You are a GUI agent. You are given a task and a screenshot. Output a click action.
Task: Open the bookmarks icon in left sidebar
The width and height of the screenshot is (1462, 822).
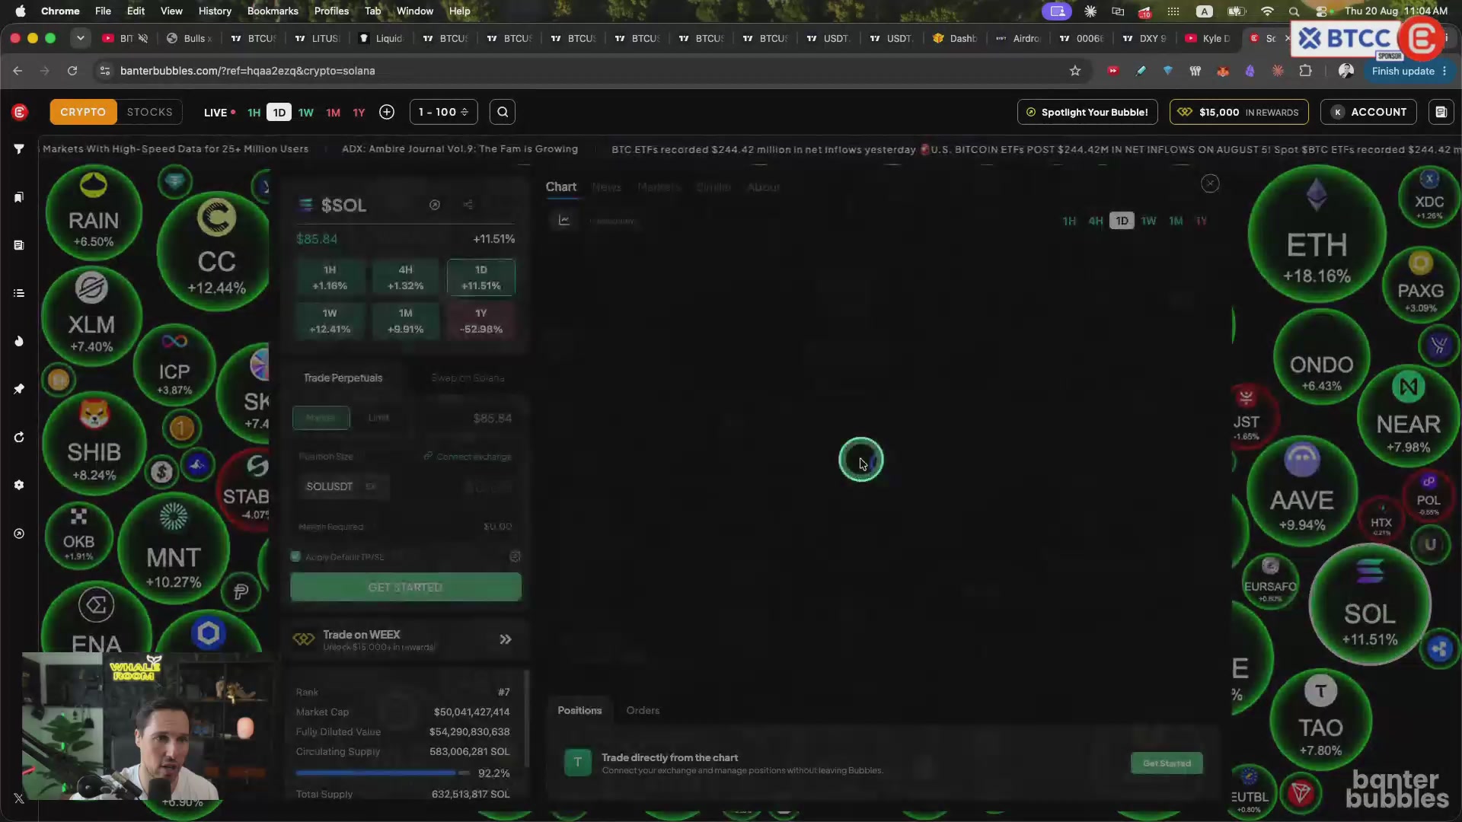point(19,197)
